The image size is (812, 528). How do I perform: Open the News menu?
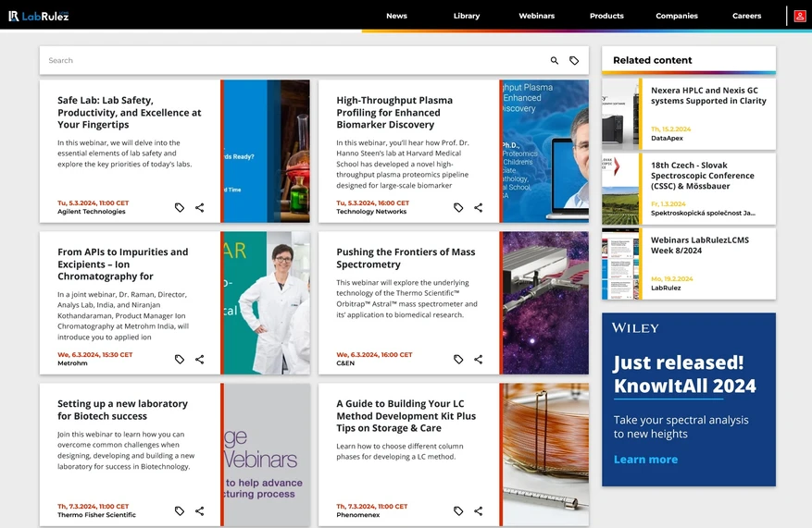coord(396,16)
